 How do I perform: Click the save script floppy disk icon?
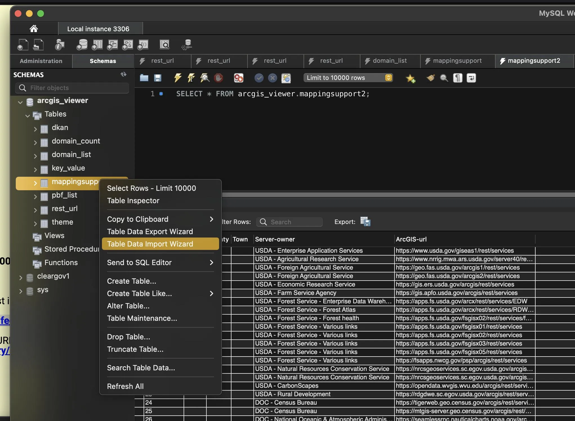coord(157,78)
